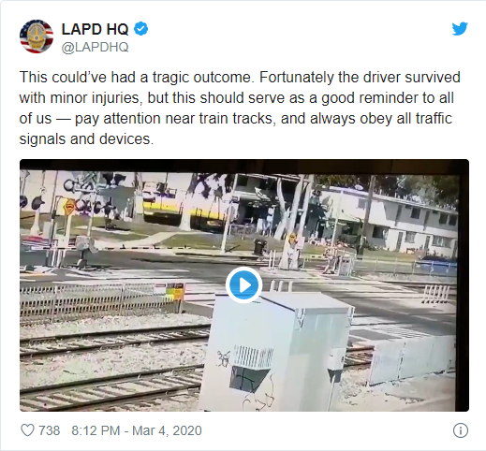The image size is (486, 451).
Task: Click the phrase 'signals and devices'
Action: (85, 139)
